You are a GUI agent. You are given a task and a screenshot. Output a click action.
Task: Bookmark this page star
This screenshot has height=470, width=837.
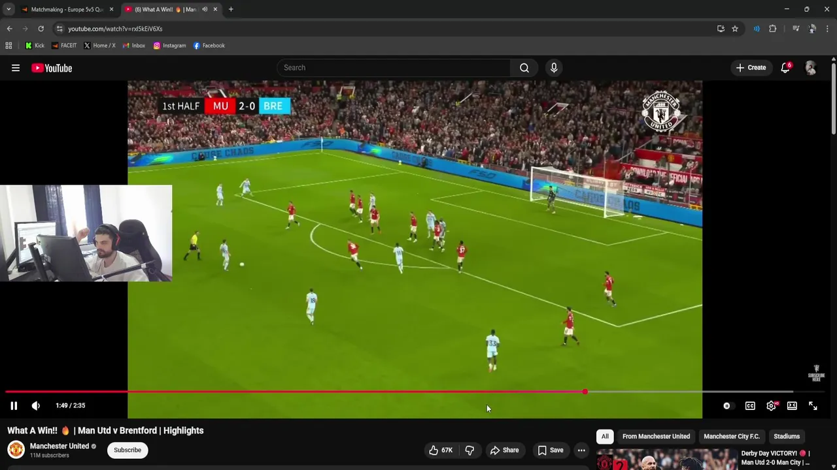(x=735, y=29)
